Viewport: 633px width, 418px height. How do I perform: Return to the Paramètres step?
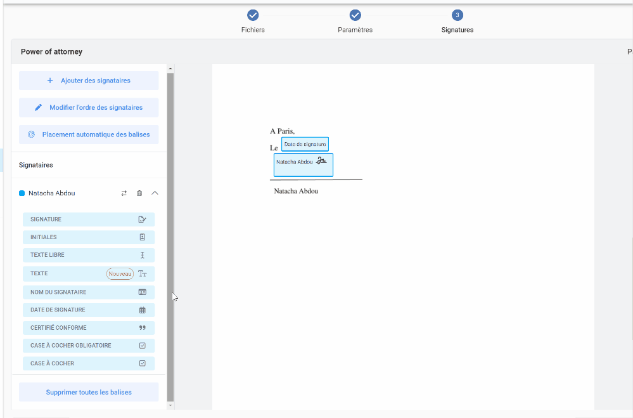click(x=355, y=15)
